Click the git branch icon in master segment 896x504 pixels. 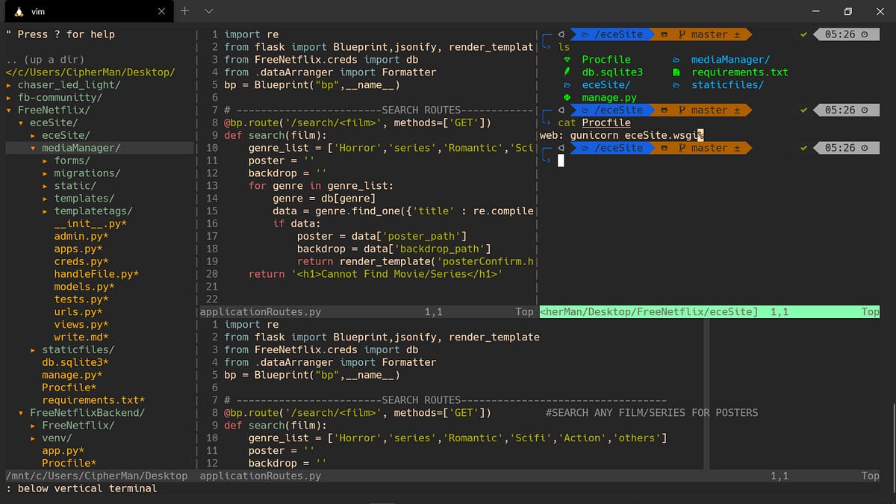click(x=681, y=34)
